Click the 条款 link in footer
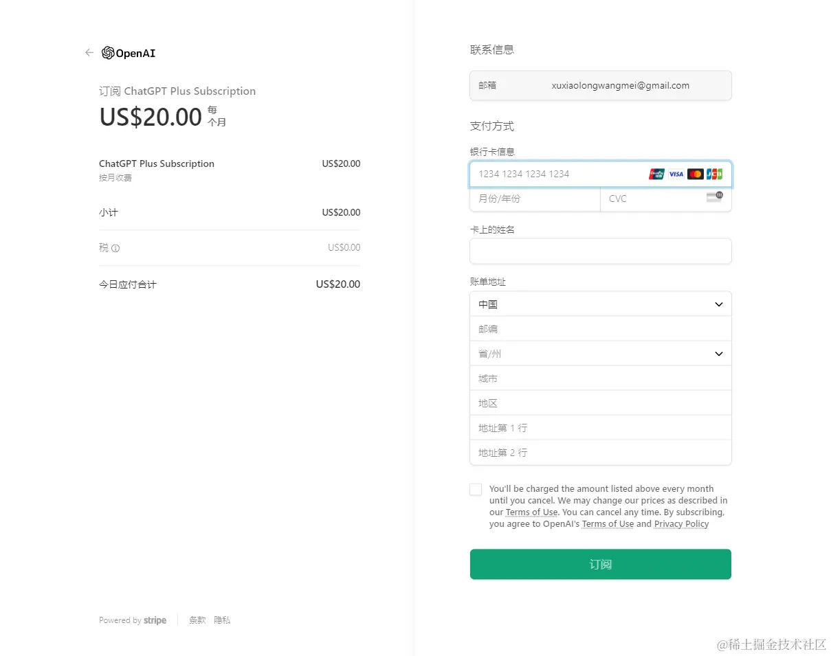 click(x=197, y=620)
